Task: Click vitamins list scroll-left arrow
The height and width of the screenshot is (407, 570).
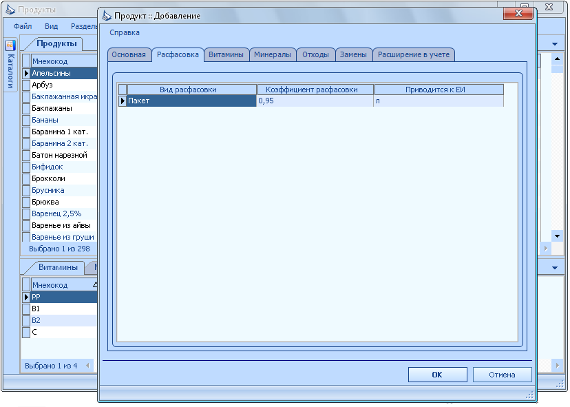Action: 88,366
